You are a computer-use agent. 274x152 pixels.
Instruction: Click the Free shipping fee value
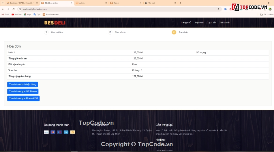click(135, 65)
